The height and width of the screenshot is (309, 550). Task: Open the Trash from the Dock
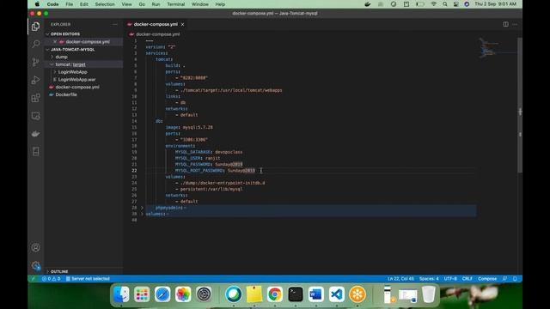pyautogui.click(x=428, y=294)
